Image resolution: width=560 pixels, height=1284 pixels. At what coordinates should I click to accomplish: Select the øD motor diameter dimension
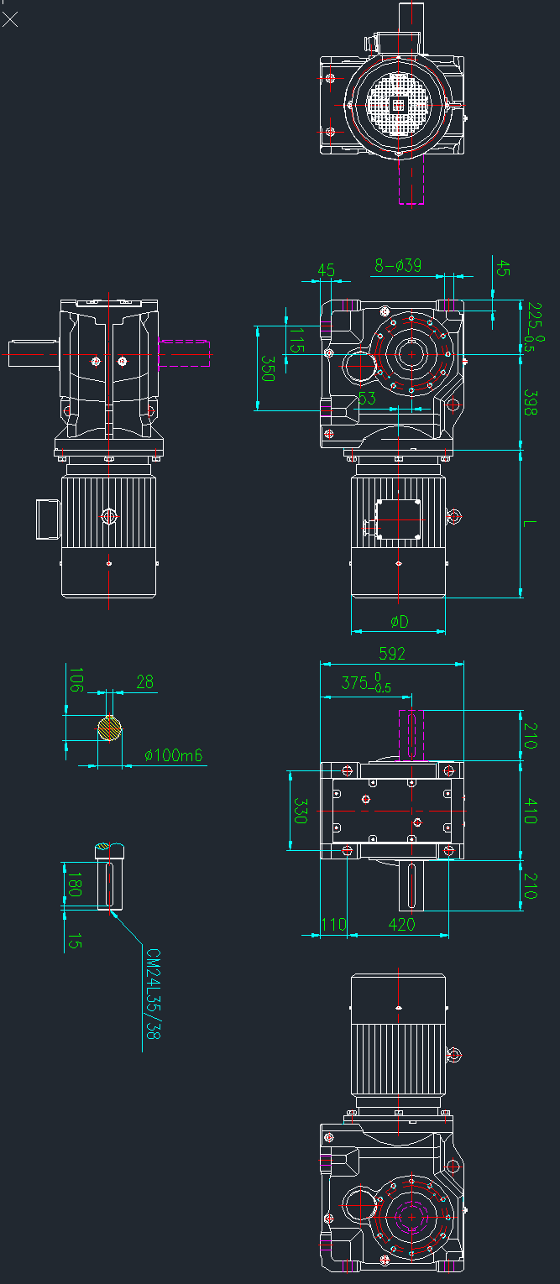tap(399, 622)
